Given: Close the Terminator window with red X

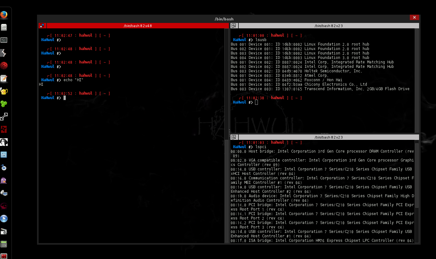Looking at the screenshot, I should pyautogui.click(x=414, y=18).
